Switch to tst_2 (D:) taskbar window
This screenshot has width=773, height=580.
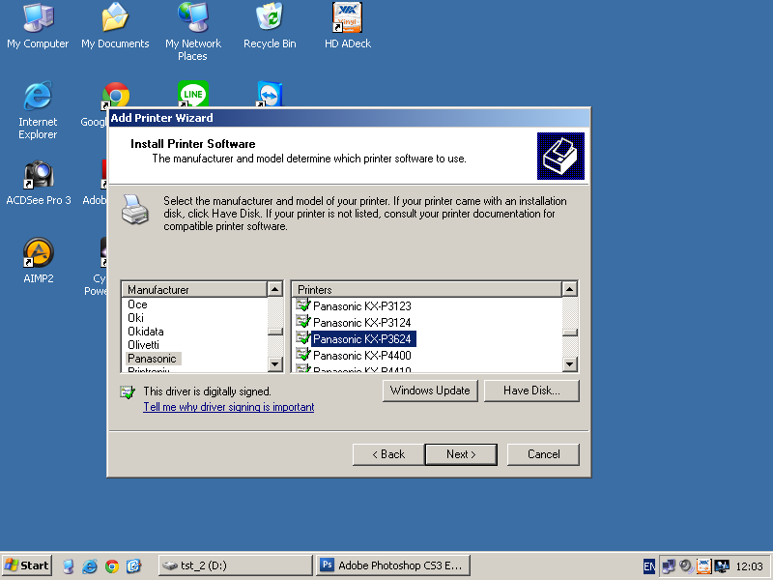[236, 565]
